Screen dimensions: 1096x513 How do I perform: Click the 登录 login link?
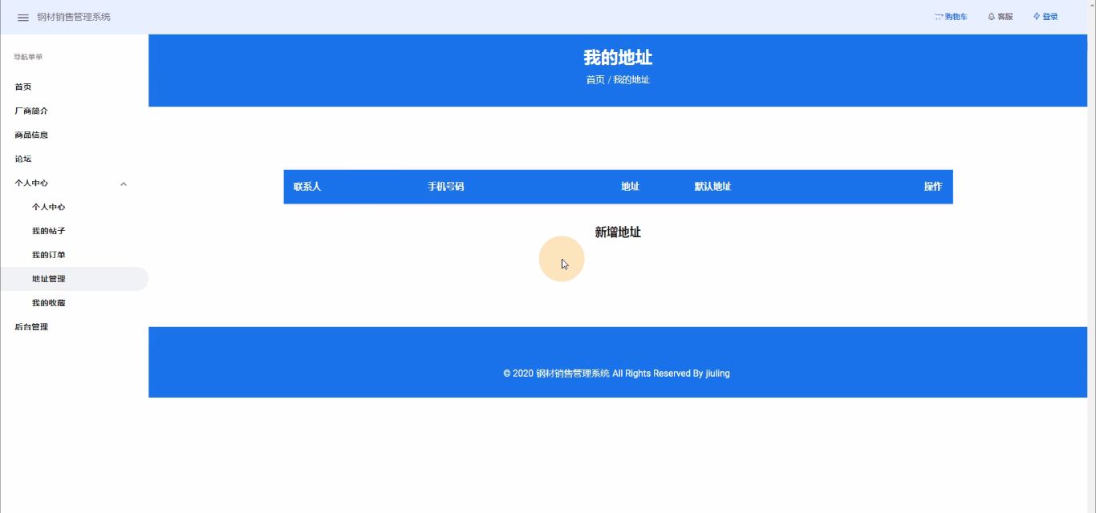click(x=1045, y=17)
